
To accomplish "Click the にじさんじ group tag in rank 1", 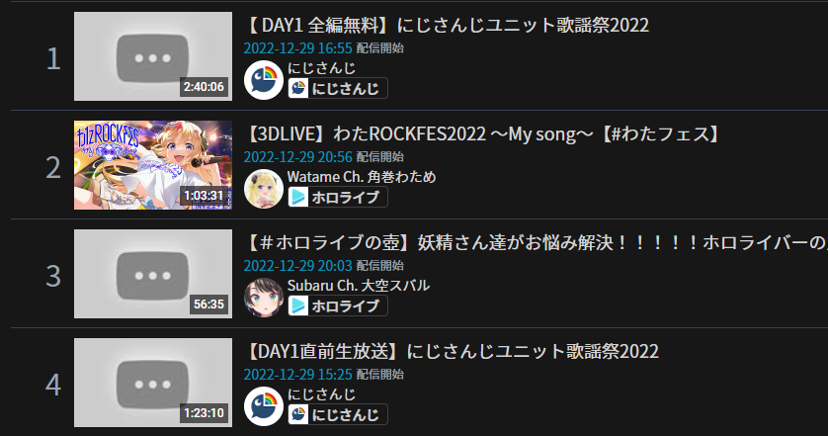I will (x=338, y=88).
